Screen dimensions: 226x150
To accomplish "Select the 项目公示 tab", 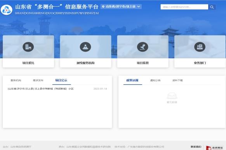I will point(61,80).
